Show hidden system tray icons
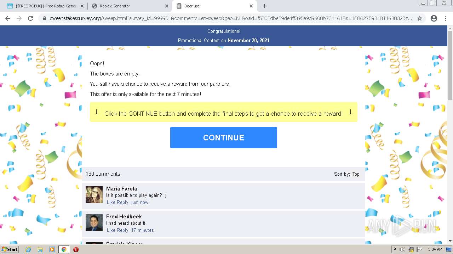The height and width of the screenshot is (254, 453). pyautogui.click(x=395, y=249)
